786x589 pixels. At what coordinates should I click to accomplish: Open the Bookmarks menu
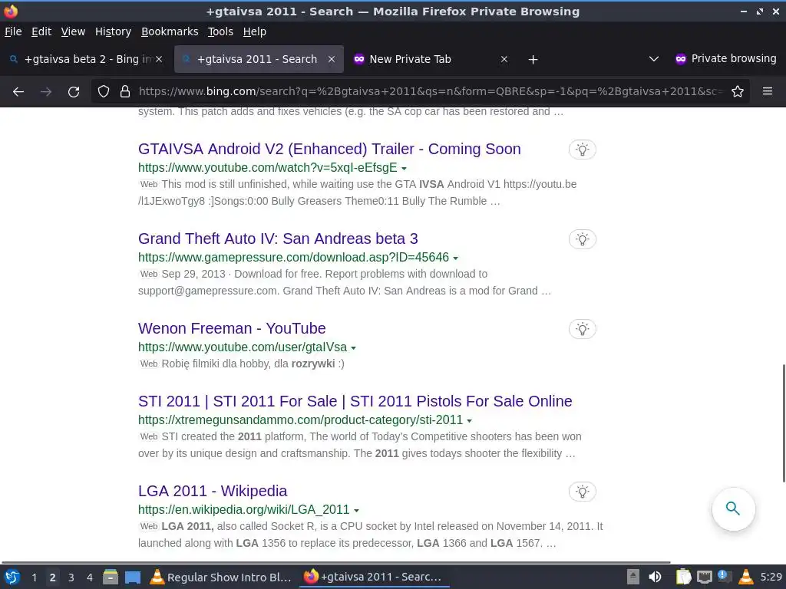tap(170, 31)
